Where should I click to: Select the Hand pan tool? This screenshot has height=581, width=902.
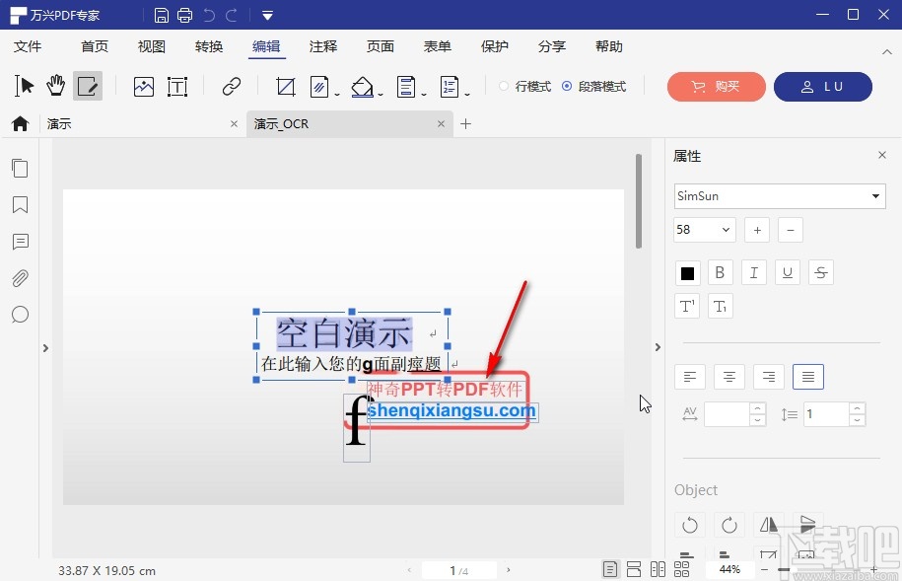pos(56,86)
